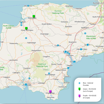Click the Torquay town label
This screenshot has width=104, height=104.
pyautogui.click(x=67, y=76)
